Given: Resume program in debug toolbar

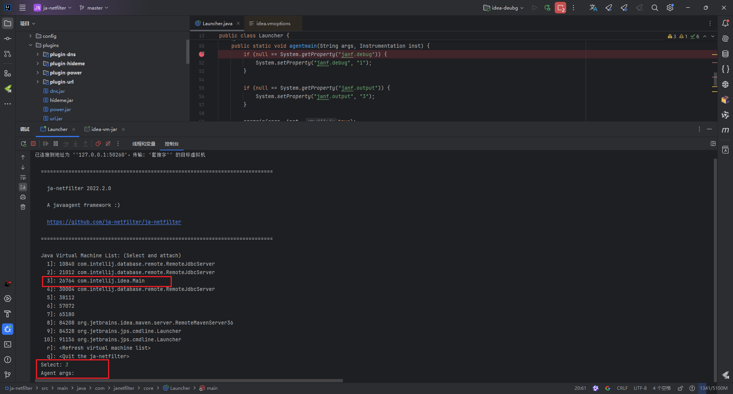Looking at the screenshot, I should (x=46, y=144).
